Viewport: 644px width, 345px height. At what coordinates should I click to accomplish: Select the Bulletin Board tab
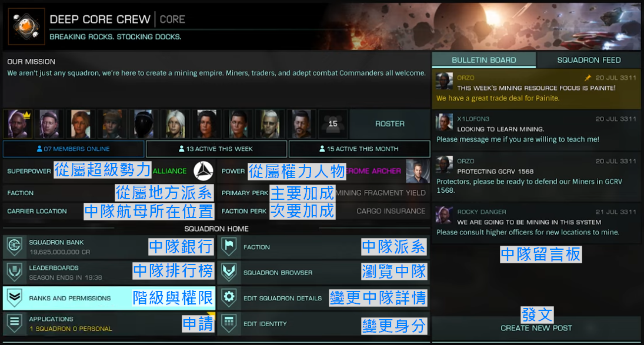click(x=484, y=60)
